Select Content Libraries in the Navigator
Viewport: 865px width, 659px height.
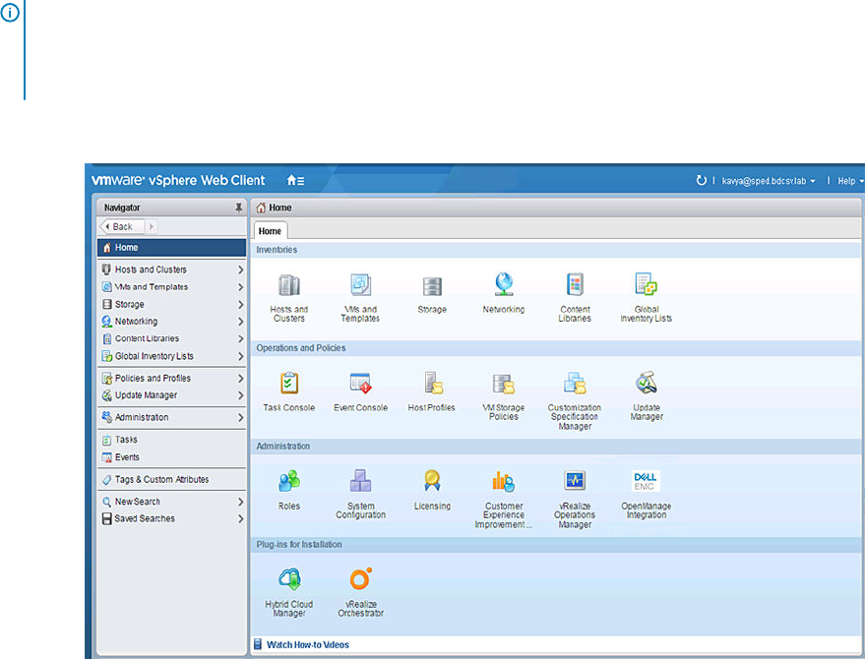point(171,338)
